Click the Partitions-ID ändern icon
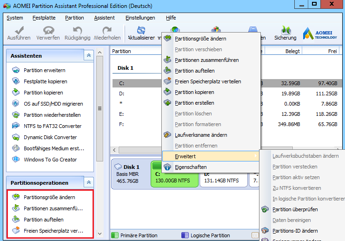 tap(265, 231)
